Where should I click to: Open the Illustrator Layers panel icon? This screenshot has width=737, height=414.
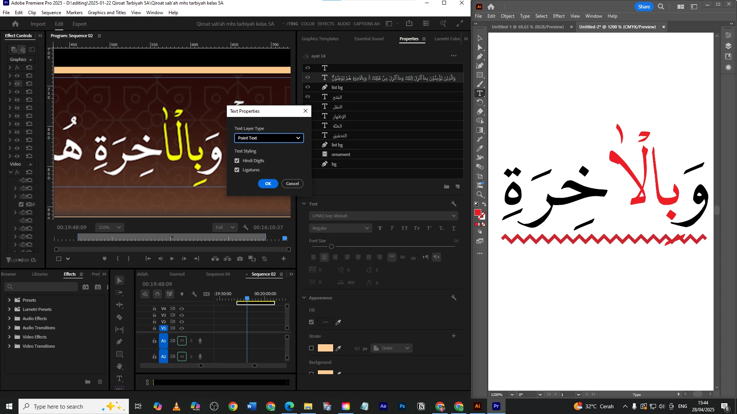coord(728,46)
